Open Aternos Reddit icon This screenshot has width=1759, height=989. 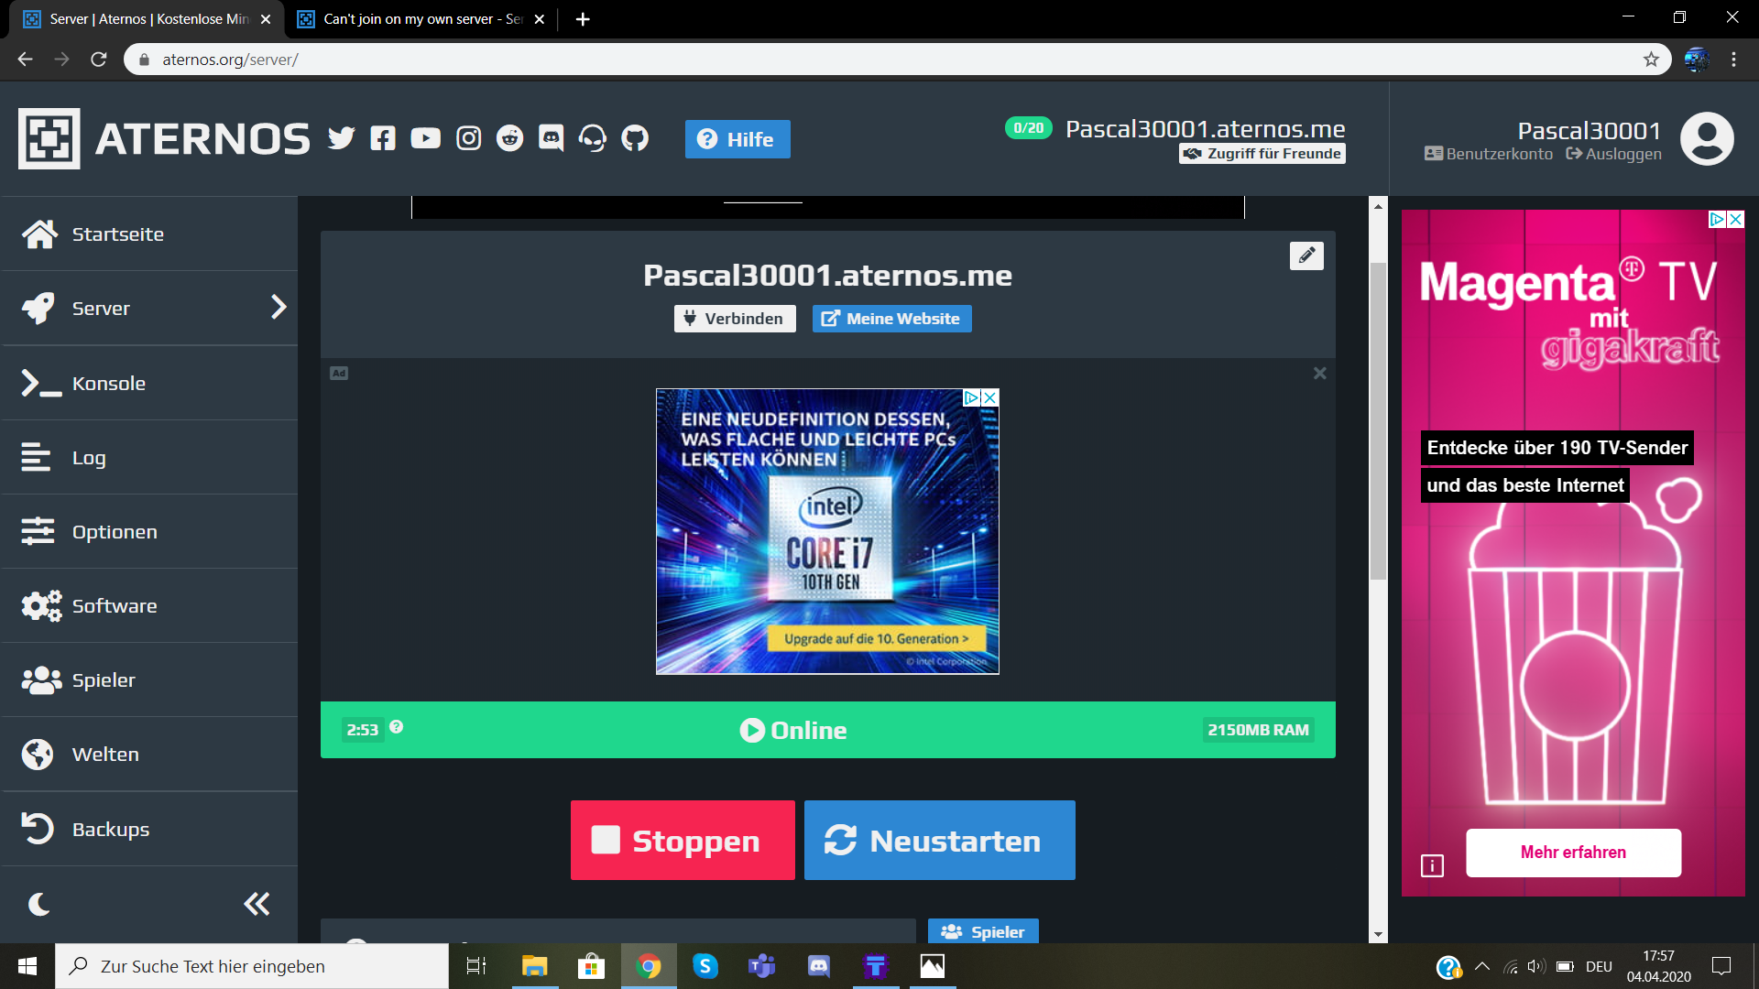(x=510, y=138)
